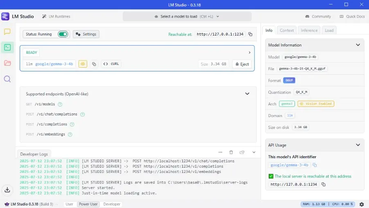The width and height of the screenshot is (369, 208).
Task: Open the Developer server section icon
Action: point(7,47)
